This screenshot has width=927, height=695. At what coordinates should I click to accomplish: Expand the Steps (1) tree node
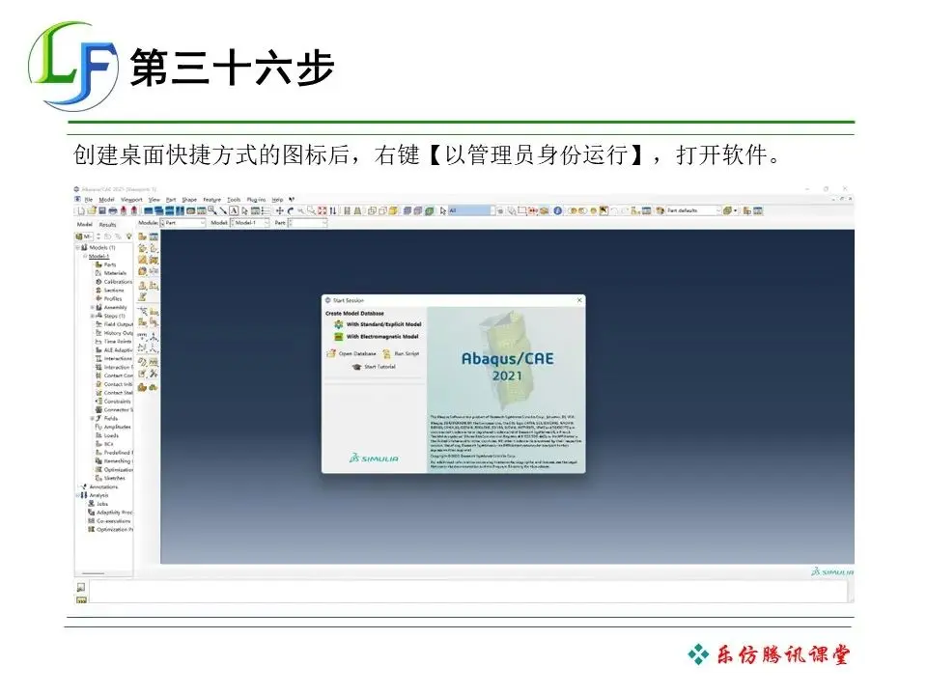point(93,316)
